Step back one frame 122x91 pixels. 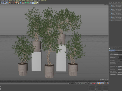[80, 83]
